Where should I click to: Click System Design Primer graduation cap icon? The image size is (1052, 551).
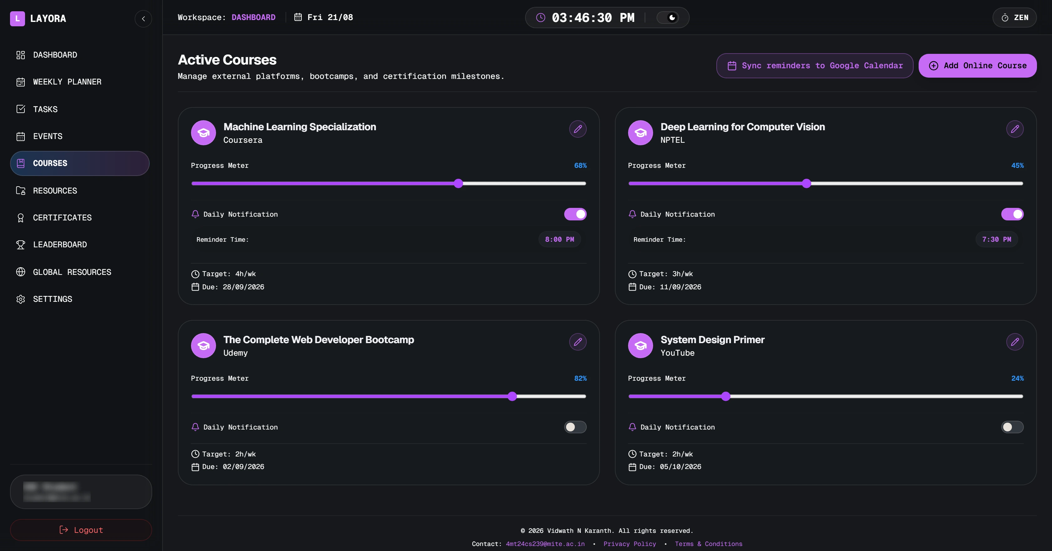click(640, 346)
